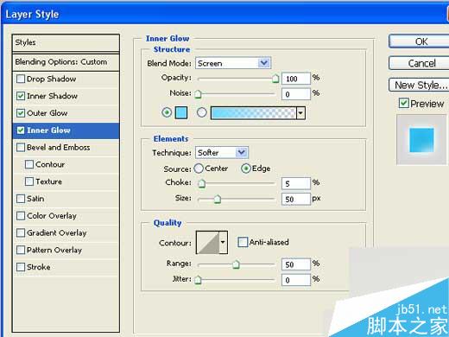The width and height of the screenshot is (449, 337).
Task: Click the Choke slider handle
Action: [x=202, y=183]
